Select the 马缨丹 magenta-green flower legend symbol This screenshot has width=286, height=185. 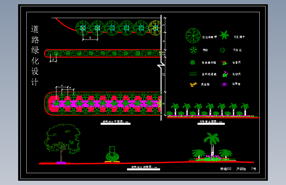[225, 74]
